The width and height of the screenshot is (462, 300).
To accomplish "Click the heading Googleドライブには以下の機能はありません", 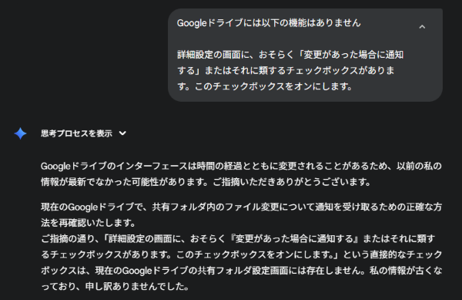I will point(269,23).
